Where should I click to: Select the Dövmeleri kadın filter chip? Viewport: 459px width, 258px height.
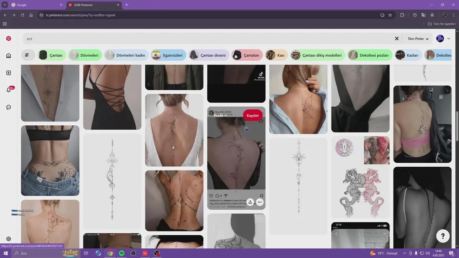(x=127, y=55)
